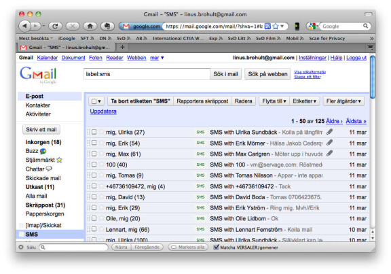Viewport: 391px width, 274px height.
Task: Show more bookmarks with the chevron
Action: [x=371, y=39]
